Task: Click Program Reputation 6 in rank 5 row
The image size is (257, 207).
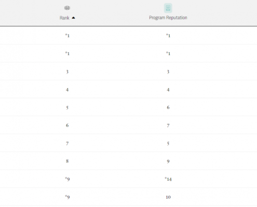Action: (168, 108)
